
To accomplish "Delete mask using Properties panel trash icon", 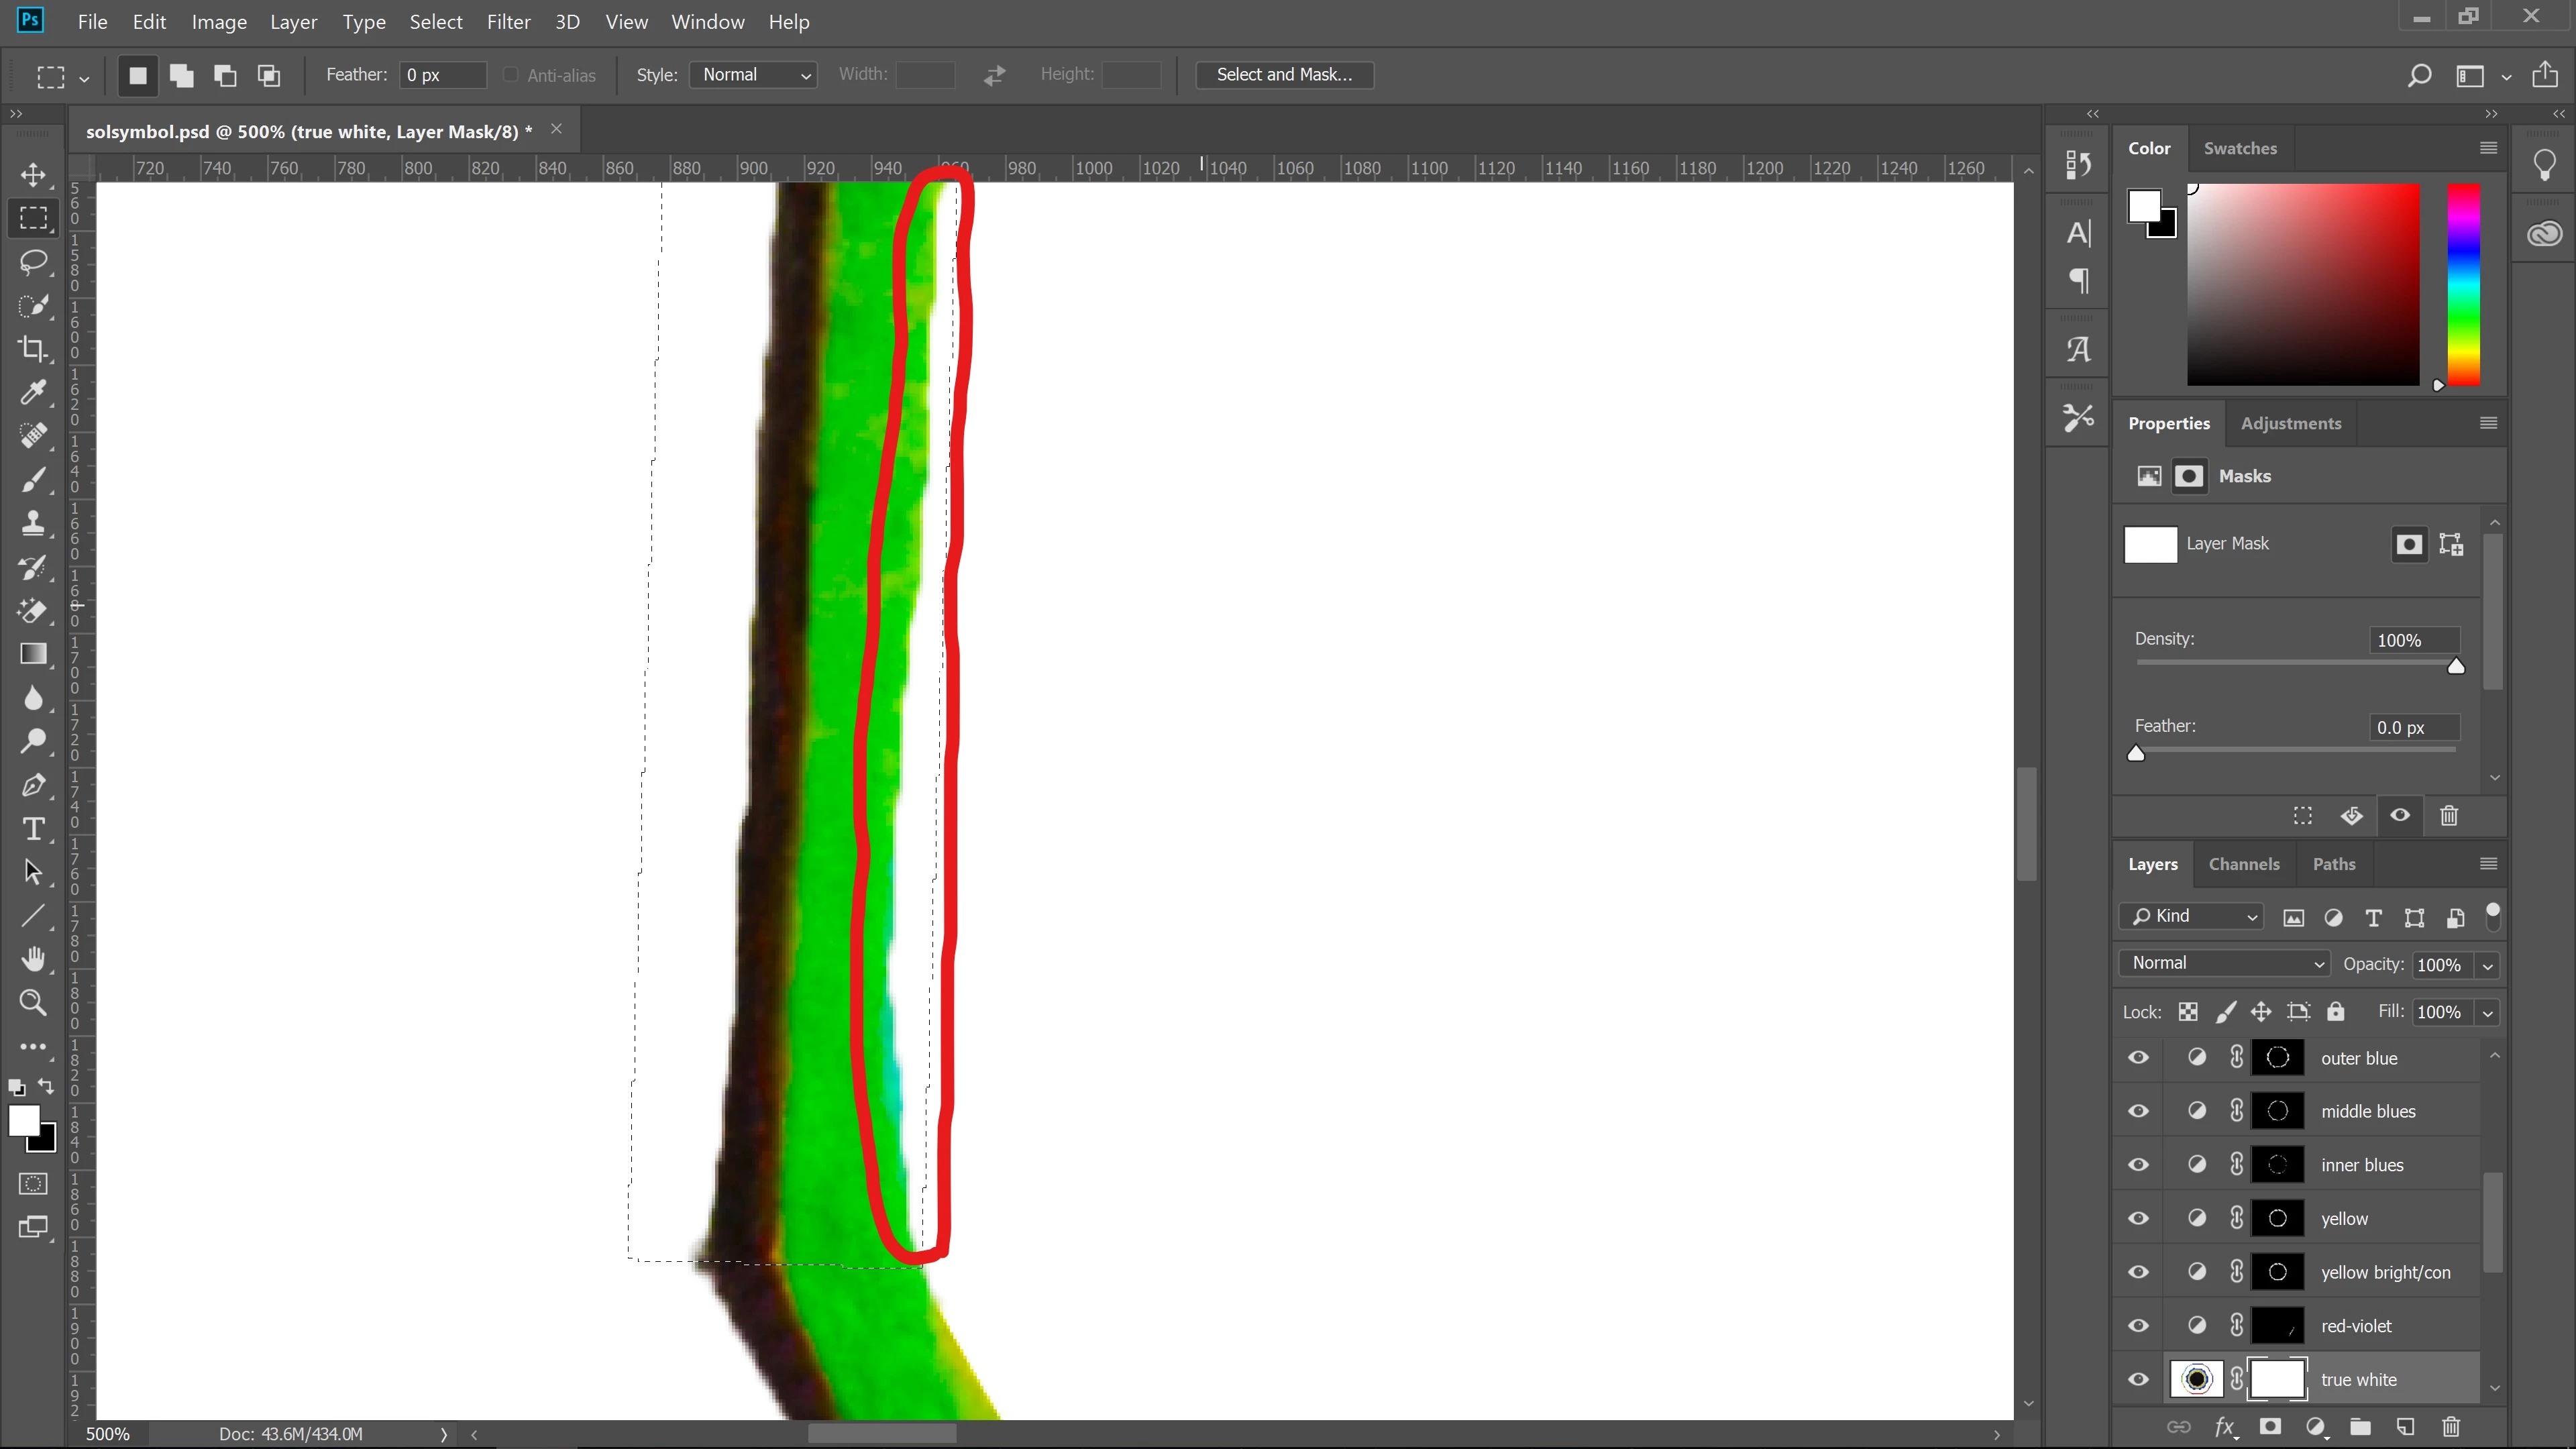I will 2449,816.
